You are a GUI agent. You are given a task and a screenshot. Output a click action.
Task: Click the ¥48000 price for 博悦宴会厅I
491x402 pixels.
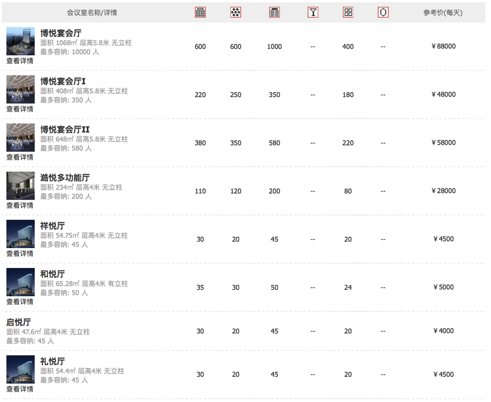tap(443, 94)
